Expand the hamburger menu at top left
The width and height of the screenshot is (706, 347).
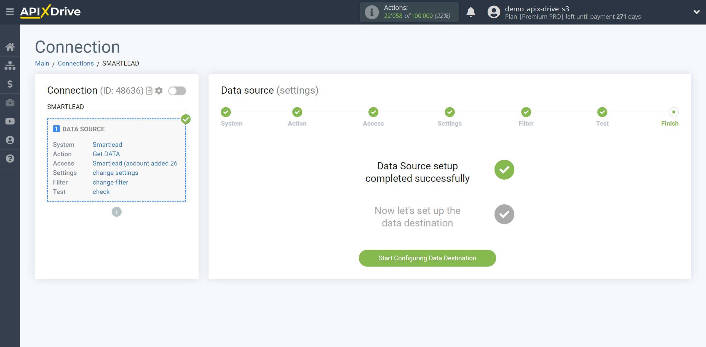click(10, 12)
